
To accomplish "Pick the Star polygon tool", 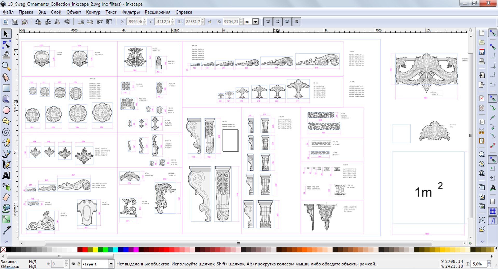I will [6, 121].
